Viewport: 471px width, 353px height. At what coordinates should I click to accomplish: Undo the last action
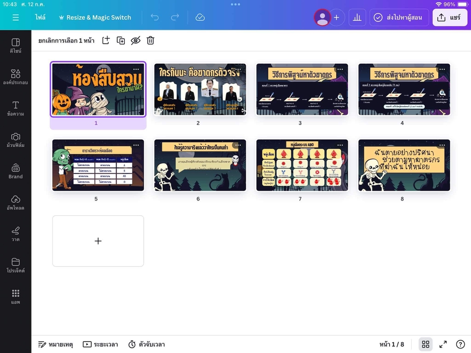[x=155, y=18]
